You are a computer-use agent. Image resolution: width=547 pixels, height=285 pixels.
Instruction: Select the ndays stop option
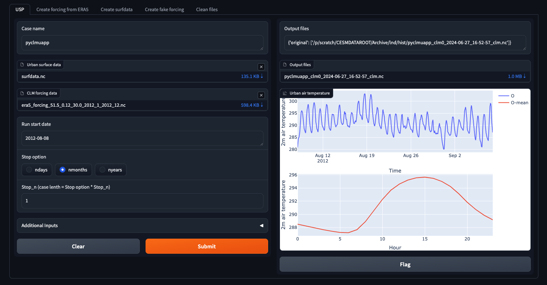click(29, 170)
